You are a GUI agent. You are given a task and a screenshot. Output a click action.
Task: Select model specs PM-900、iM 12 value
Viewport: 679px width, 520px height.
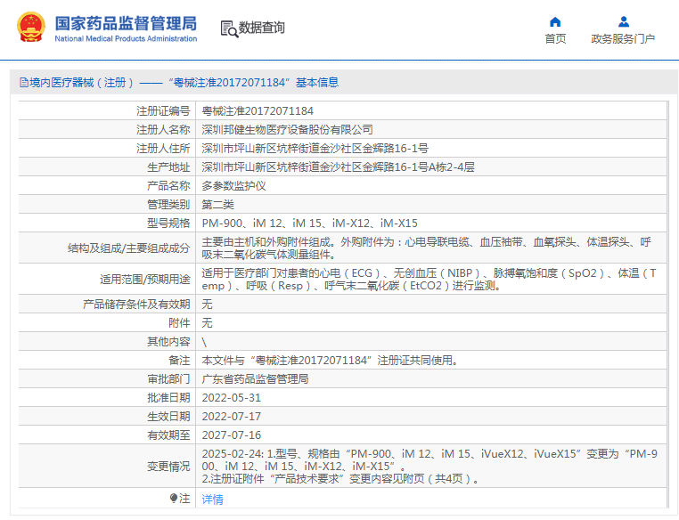309,223
